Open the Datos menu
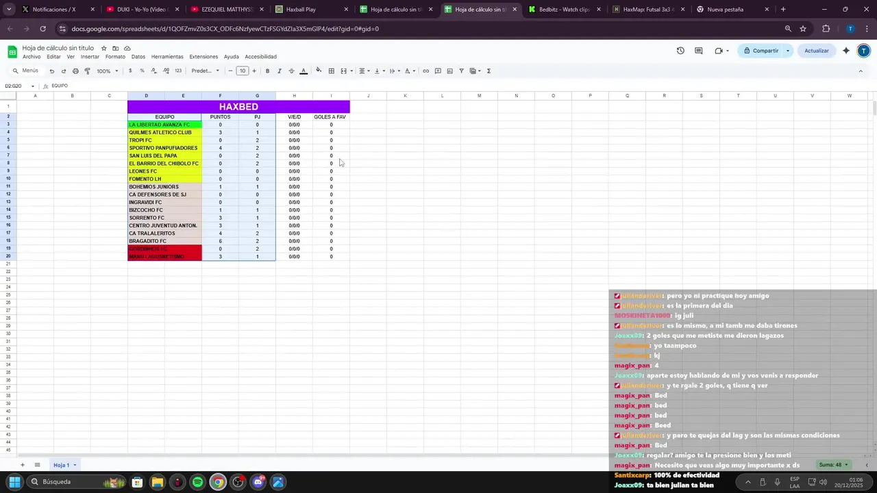The width and height of the screenshot is (877, 493). coord(138,57)
